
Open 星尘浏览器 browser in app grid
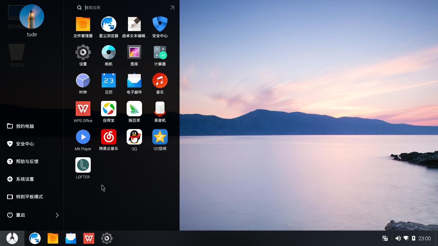tap(109, 24)
